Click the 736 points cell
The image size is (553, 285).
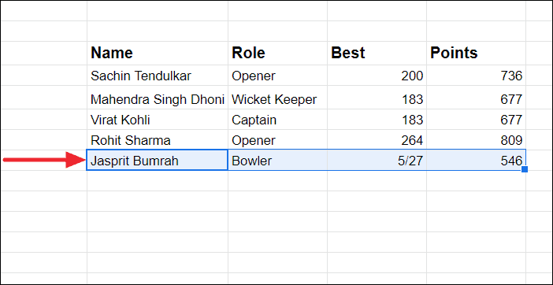click(476, 76)
